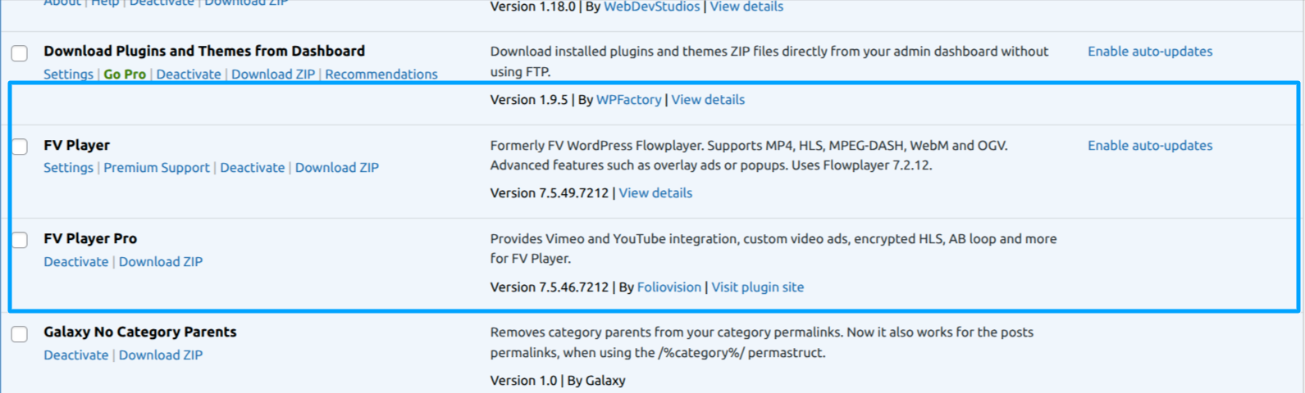The height and width of the screenshot is (393, 1305).
Task: Visit plugin site for FV Player Pro
Action: coord(757,287)
